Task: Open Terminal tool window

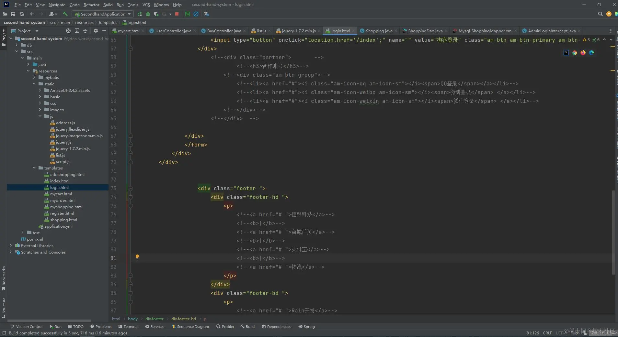Action: click(x=128, y=327)
